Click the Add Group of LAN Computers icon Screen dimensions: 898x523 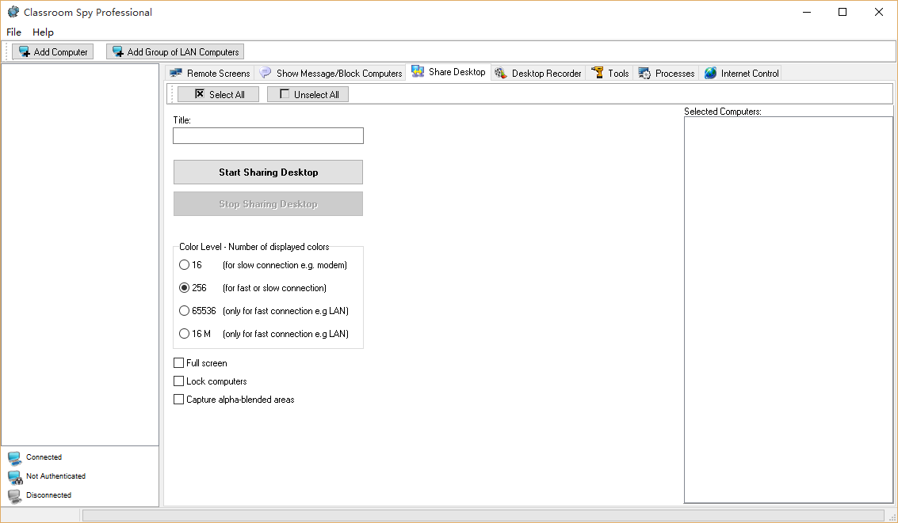click(118, 52)
